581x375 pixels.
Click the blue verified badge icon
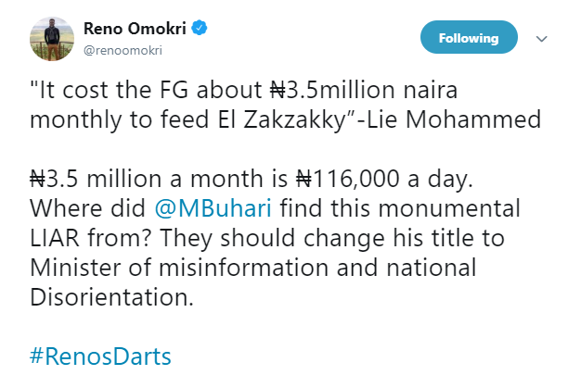(x=200, y=30)
